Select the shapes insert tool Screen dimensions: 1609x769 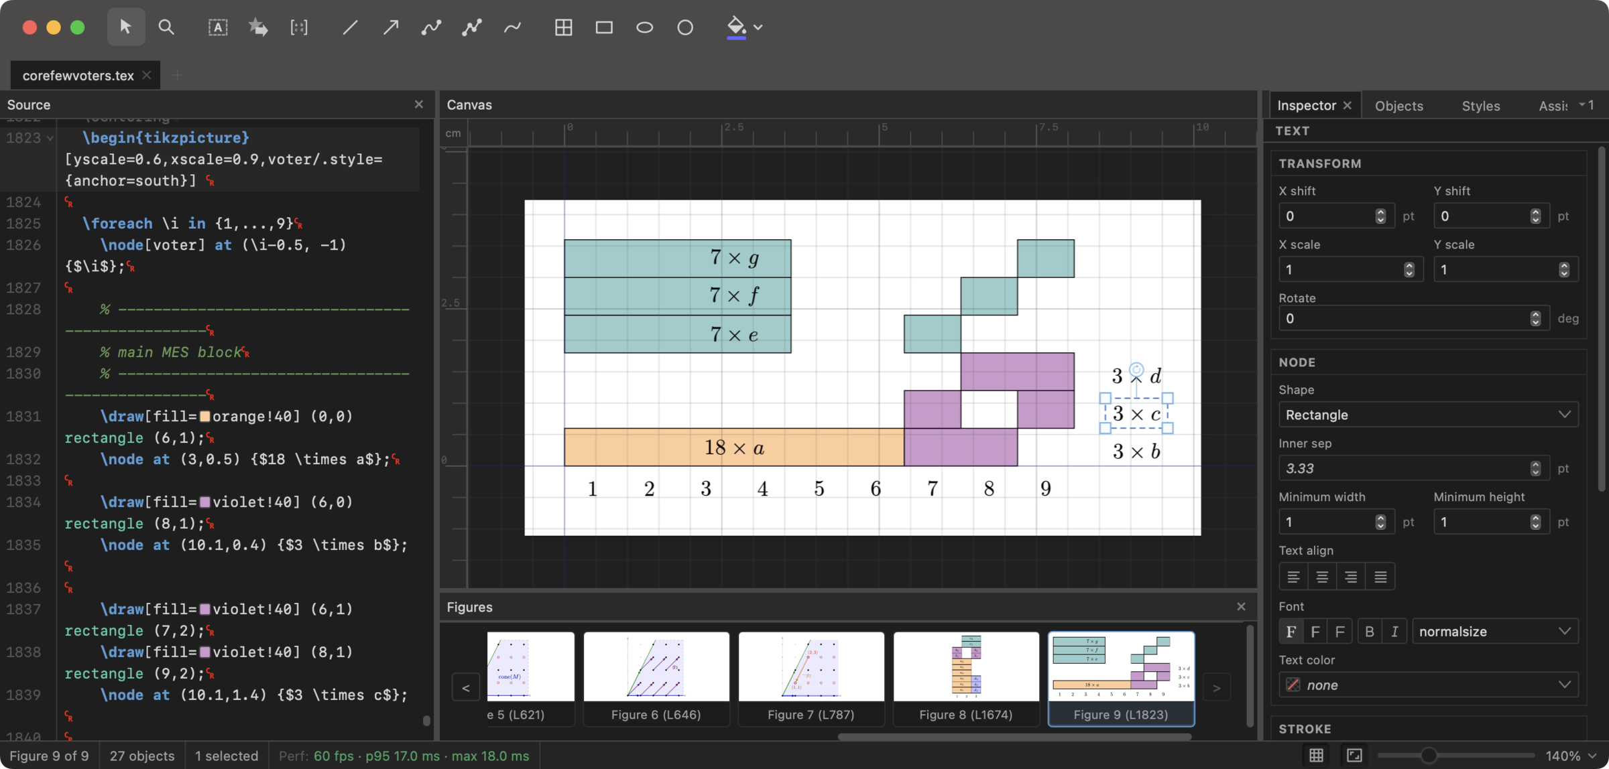[258, 27]
